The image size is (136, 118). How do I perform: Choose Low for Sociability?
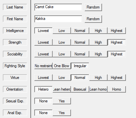62,54
